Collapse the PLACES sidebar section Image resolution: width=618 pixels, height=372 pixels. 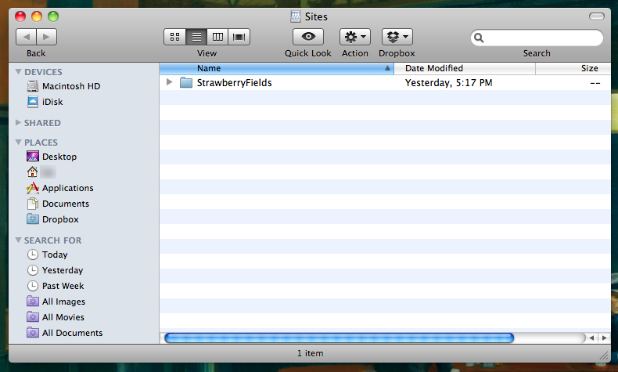click(18, 142)
